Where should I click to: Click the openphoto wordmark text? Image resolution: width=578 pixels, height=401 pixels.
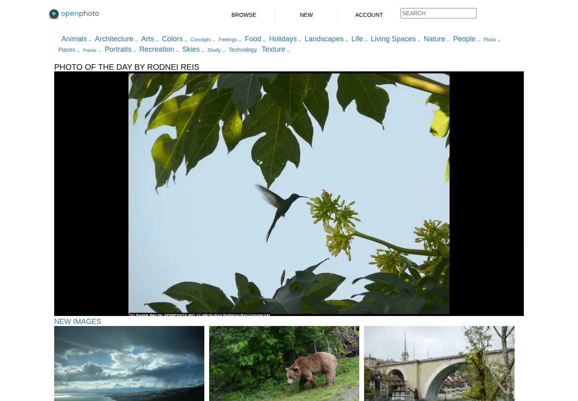click(x=80, y=14)
